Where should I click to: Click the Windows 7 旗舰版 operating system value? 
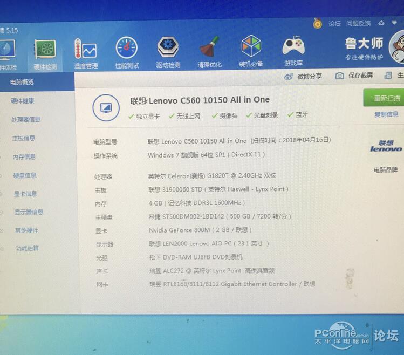click(207, 155)
